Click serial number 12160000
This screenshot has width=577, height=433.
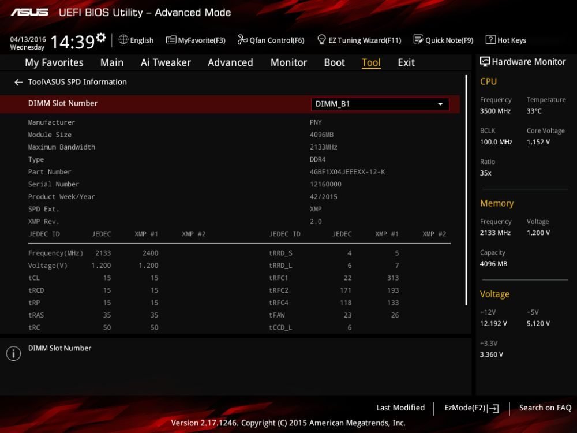tap(325, 185)
